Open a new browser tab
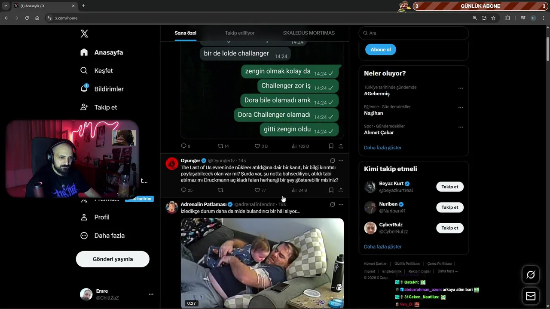Screen dimensions: 550x309 point(83,6)
